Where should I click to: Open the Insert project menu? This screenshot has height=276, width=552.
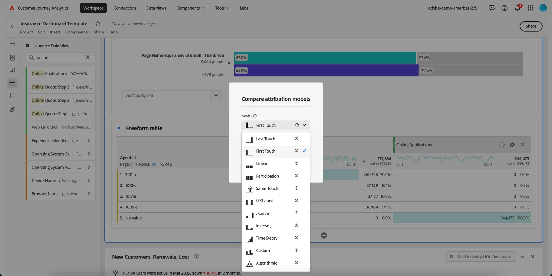pyautogui.click(x=55, y=32)
